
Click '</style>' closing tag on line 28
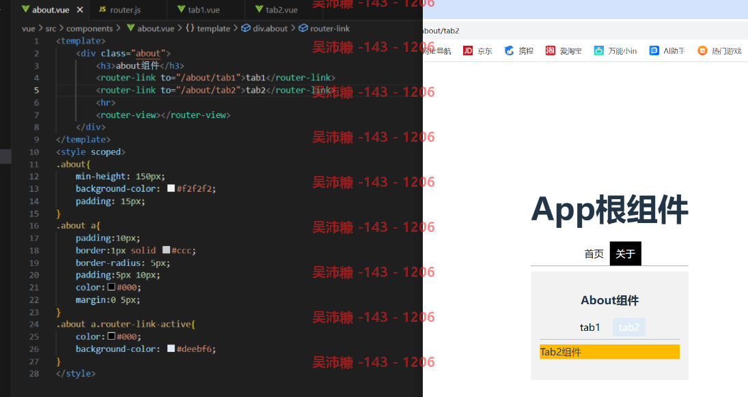[75, 373]
